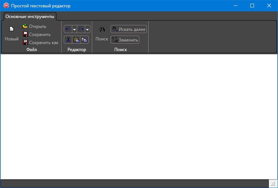
Task: Click the Новый blank document icon
Action: (11, 29)
